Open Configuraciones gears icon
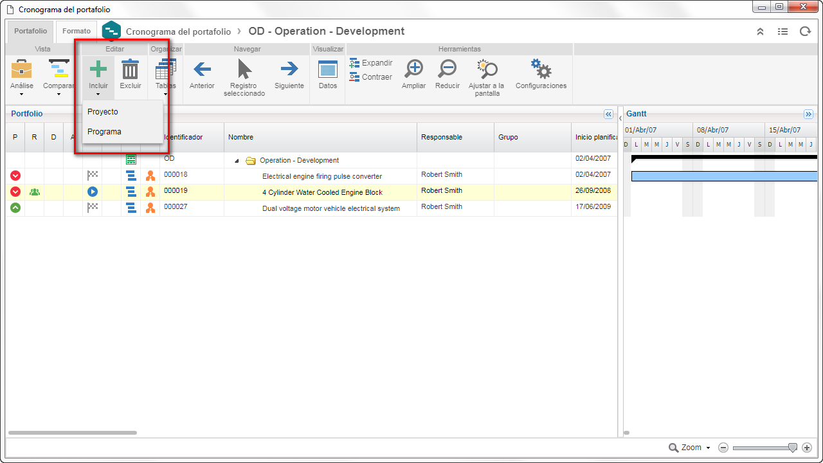Viewport: 823px width, 463px height. [x=541, y=68]
